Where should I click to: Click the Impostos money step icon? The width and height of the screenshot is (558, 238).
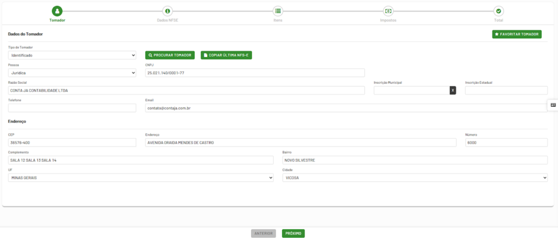[388, 11]
